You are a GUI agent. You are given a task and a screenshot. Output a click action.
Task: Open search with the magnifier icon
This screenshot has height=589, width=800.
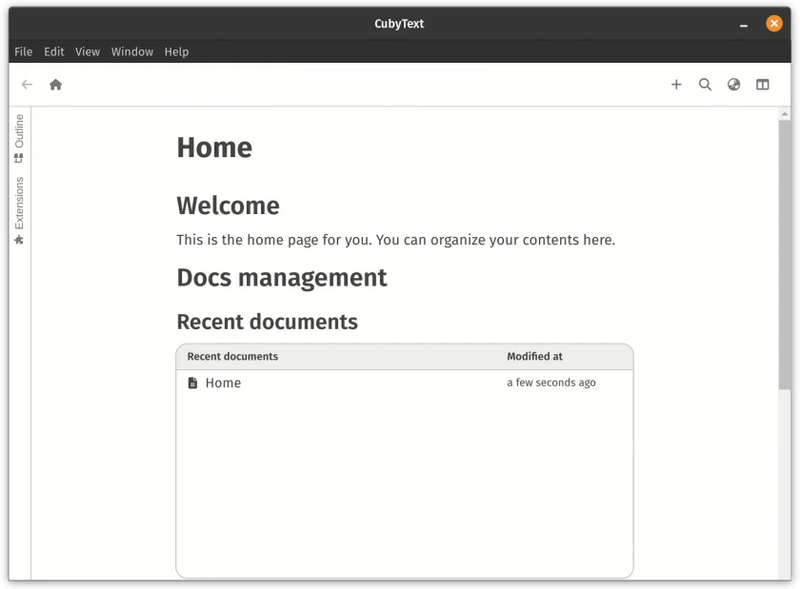coord(705,85)
